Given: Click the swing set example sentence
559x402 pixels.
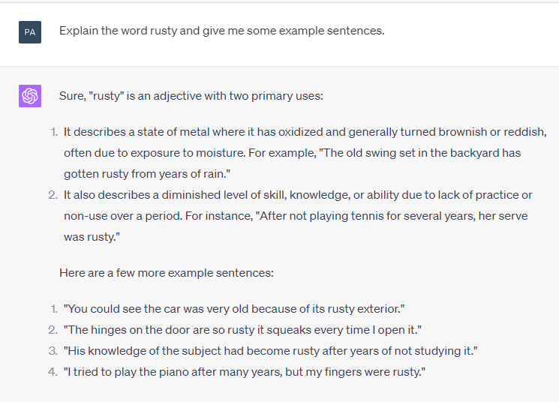Looking at the screenshot, I should click(x=293, y=163).
